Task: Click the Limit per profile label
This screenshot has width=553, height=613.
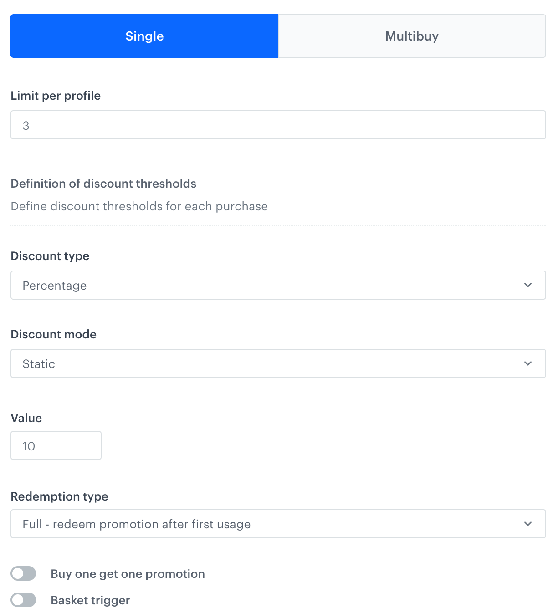Action: (x=56, y=96)
